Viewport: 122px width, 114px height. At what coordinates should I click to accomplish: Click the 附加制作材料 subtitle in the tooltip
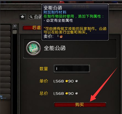pos(55,12)
